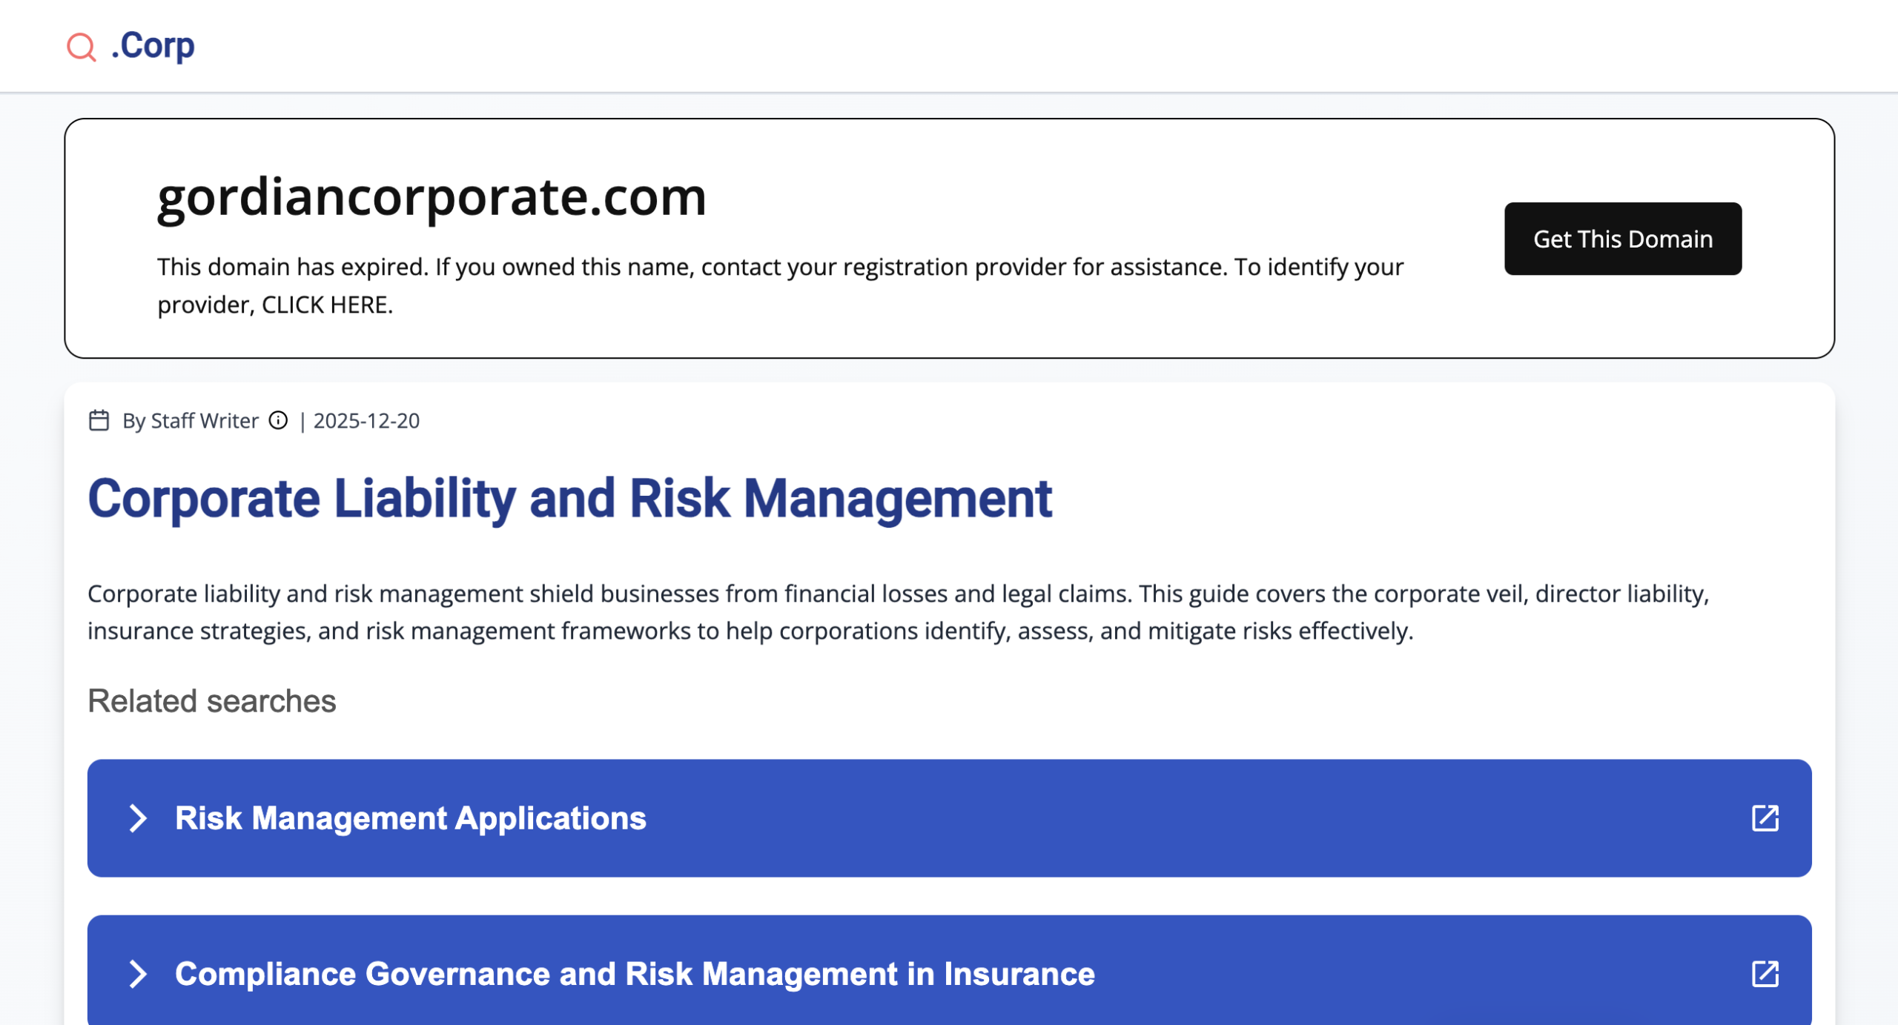Click the external link icon on Compliance Governance bar
Image resolution: width=1898 pixels, height=1025 pixels.
[x=1765, y=975]
